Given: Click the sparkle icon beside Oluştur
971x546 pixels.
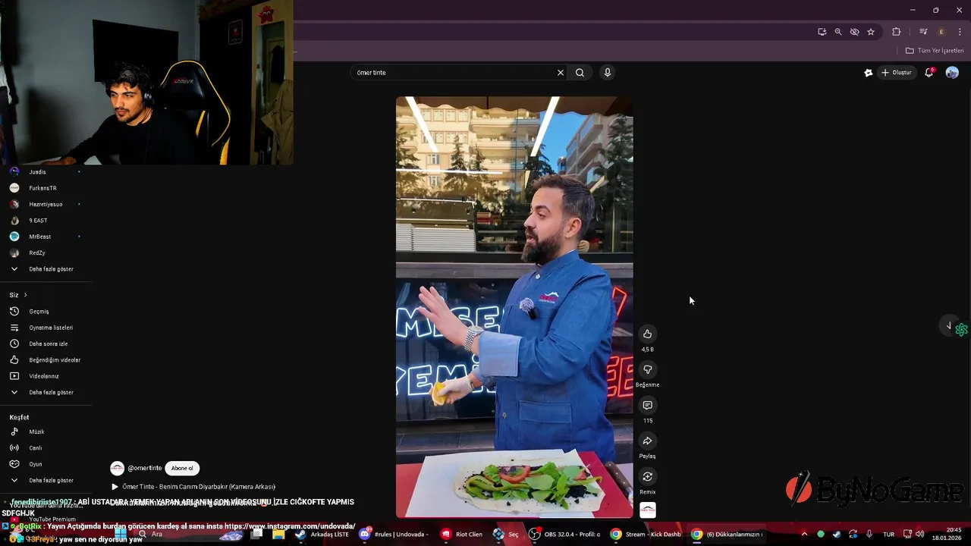Looking at the screenshot, I should [869, 73].
